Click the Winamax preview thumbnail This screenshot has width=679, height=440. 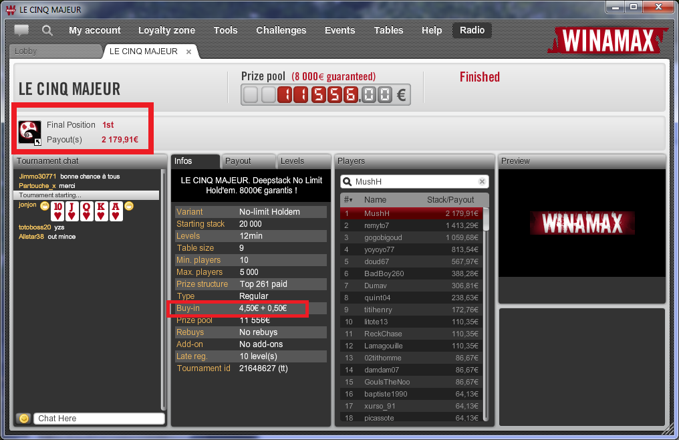point(582,223)
